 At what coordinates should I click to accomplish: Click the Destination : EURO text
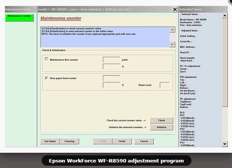pos(190,22)
